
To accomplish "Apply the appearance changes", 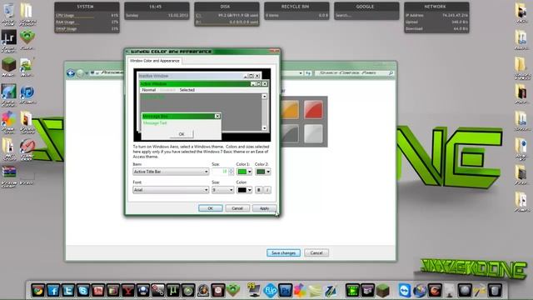I will (264, 208).
